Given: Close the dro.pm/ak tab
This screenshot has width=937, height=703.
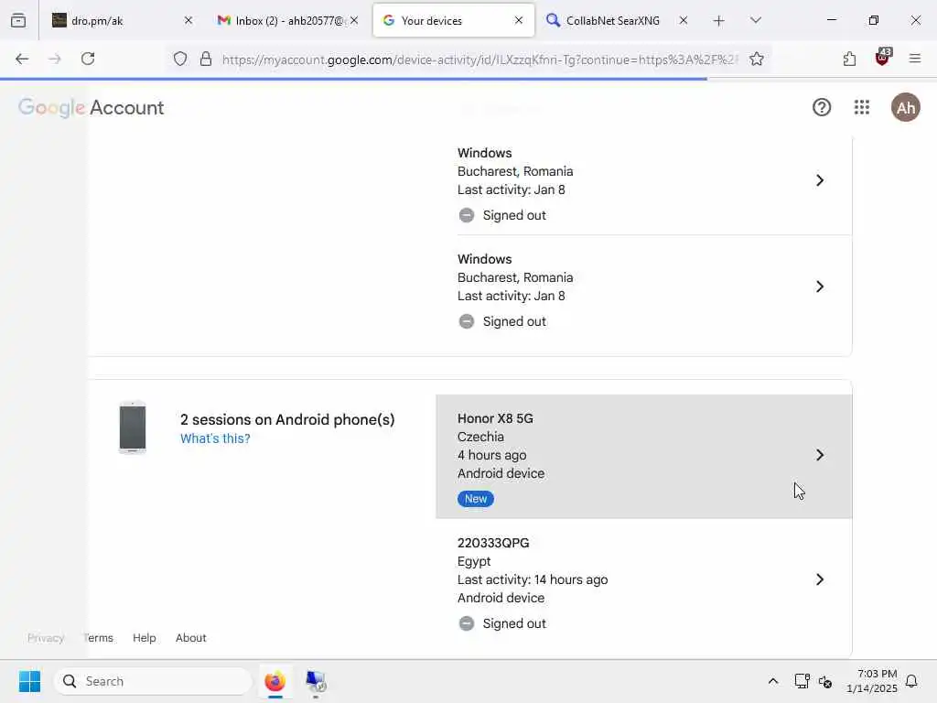Looking at the screenshot, I should pyautogui.click(x=188, y=20).
